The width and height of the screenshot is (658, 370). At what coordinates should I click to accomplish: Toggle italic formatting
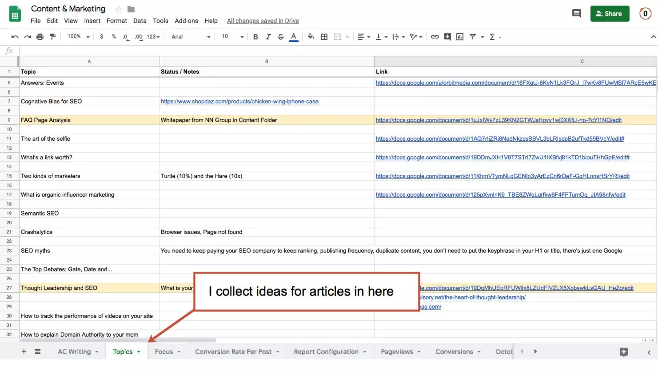(268, 37)
